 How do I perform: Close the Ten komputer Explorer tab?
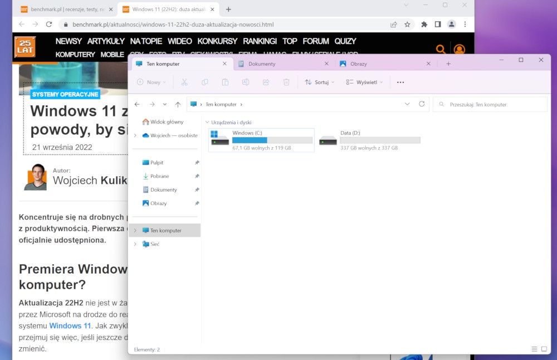click(x=224, y=64)
